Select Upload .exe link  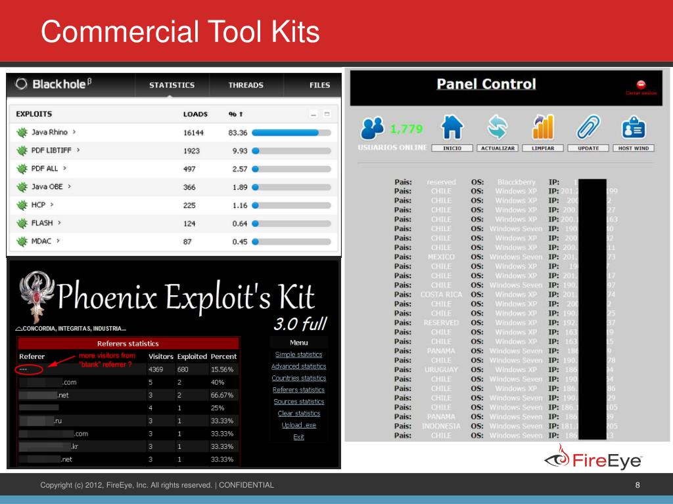coord(299,425)
